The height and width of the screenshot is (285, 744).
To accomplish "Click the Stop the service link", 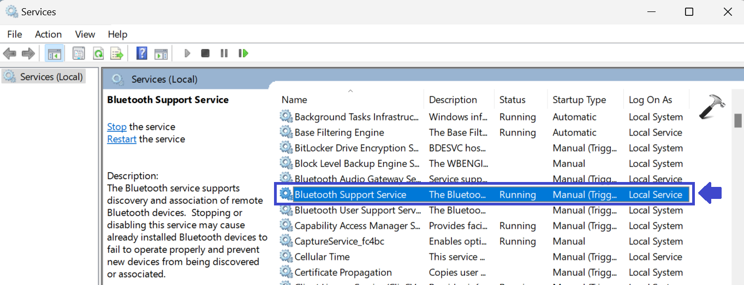I will coord(117,127).
